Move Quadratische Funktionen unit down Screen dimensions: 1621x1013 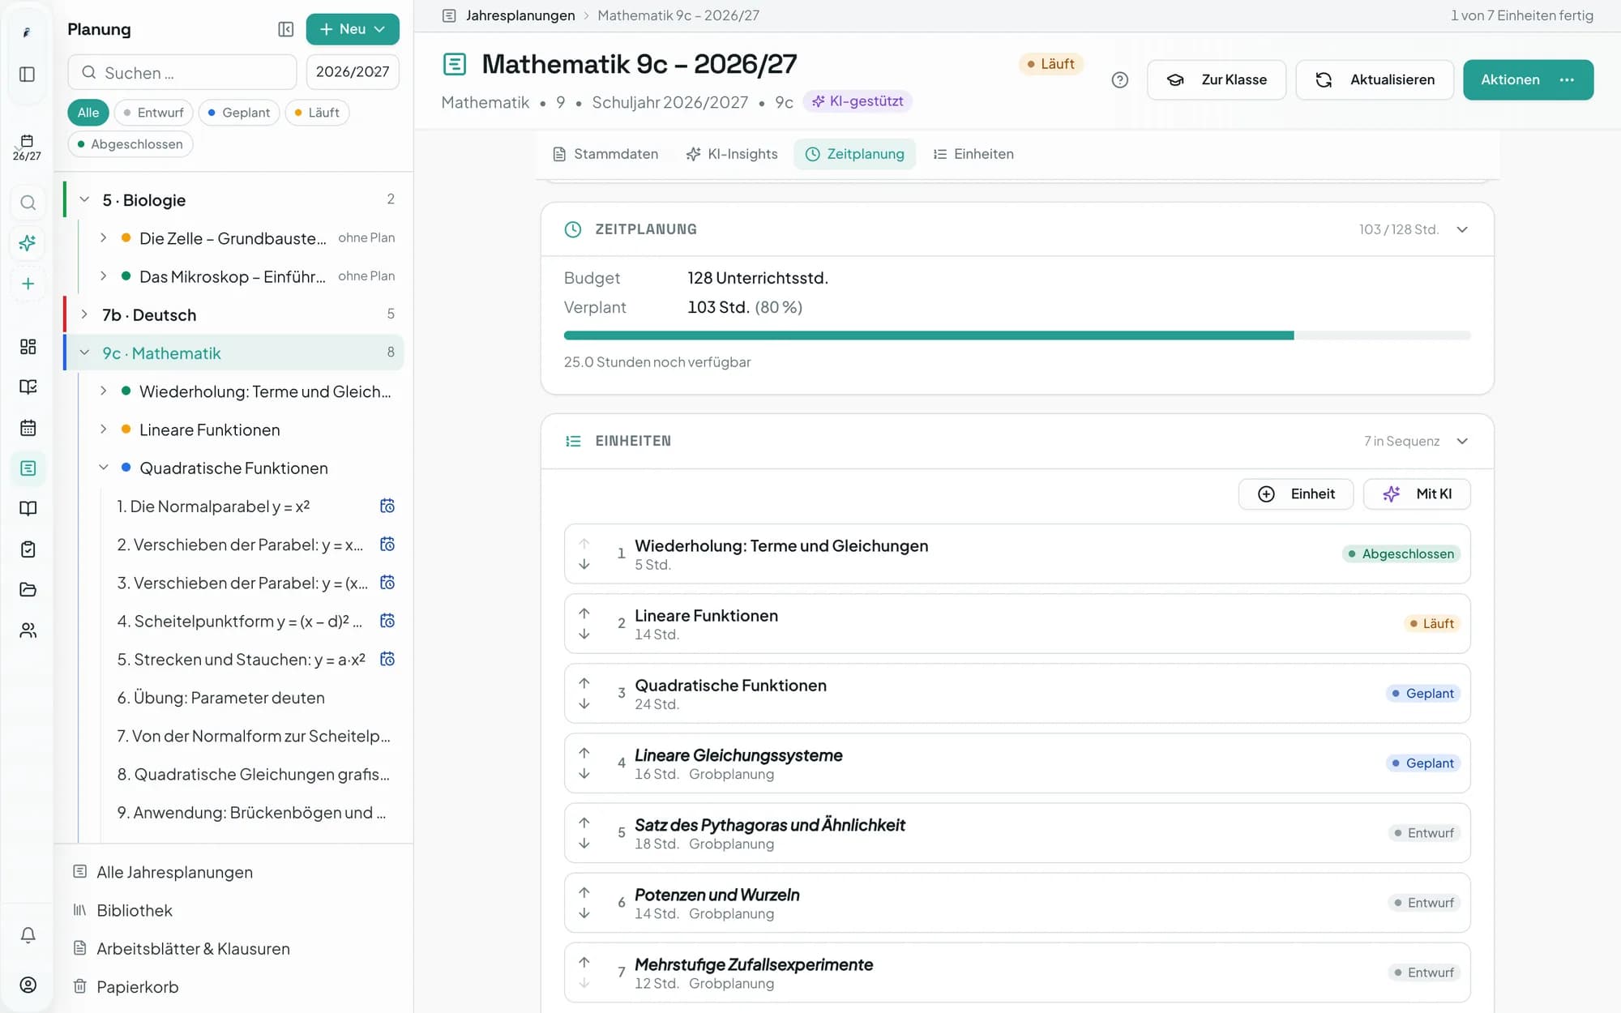[584, 703]
